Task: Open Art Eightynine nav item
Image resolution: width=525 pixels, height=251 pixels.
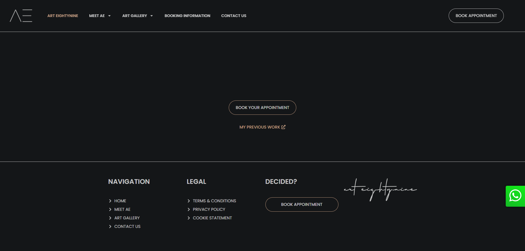Action: point(63,16)
